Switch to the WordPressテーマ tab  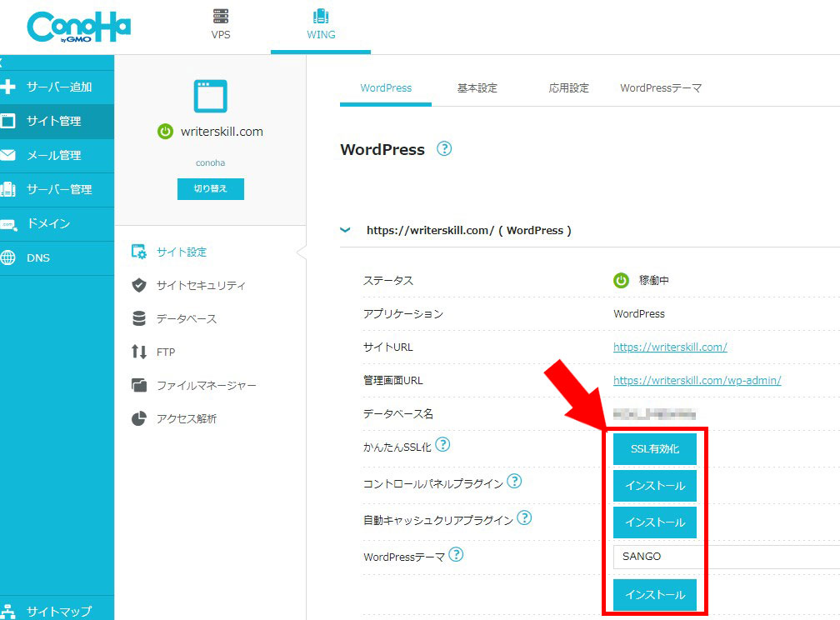click(x=661, y=87)
